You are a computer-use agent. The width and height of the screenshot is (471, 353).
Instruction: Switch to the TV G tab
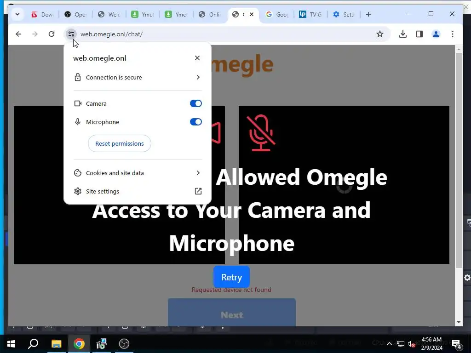pos(310,14)
